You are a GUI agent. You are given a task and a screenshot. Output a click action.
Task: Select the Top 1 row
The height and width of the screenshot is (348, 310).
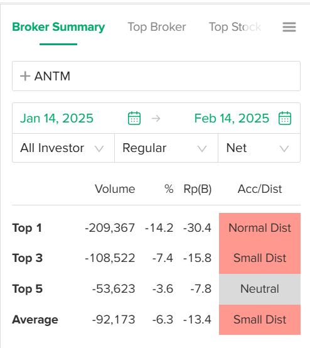(156, 228)
